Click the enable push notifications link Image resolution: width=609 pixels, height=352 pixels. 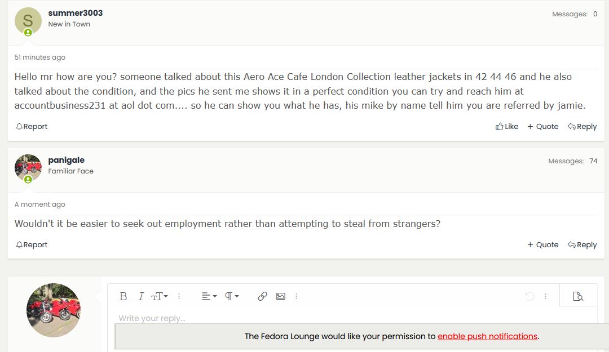point(487,336)
